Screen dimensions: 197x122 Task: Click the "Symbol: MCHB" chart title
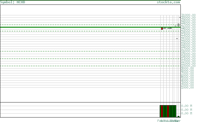(13, 2)
